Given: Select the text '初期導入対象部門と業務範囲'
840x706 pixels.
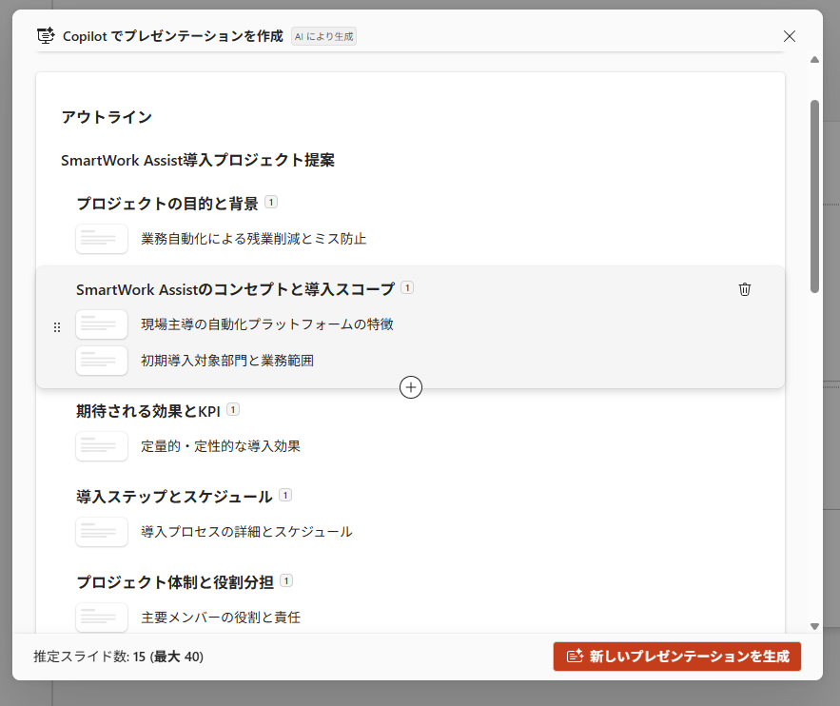Looking at the screenshot, I should [227, 361].
